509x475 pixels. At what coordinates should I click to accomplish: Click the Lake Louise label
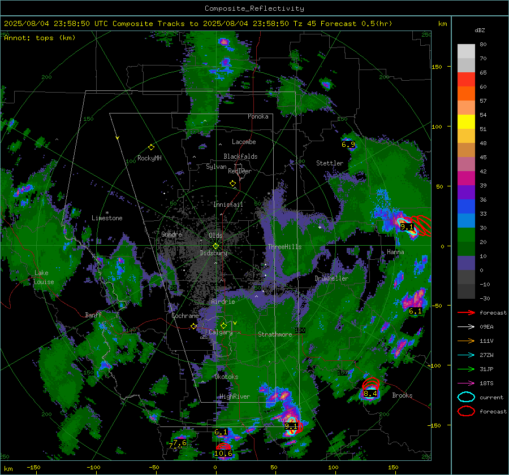[44, 277]
